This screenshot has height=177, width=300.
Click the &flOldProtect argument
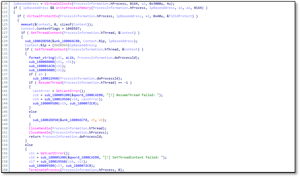[179, 16]
